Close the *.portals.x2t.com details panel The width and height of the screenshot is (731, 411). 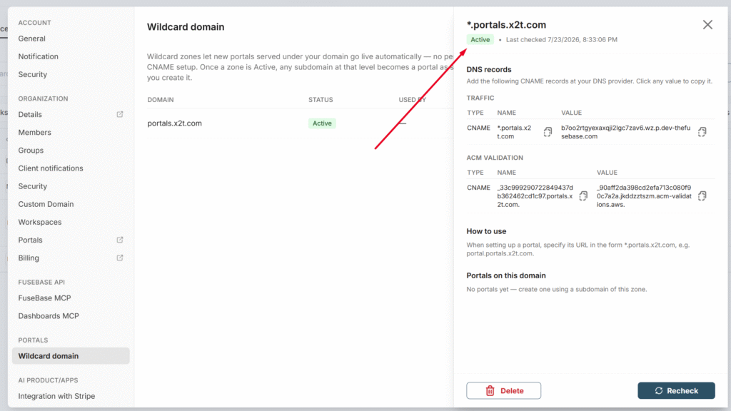tap(707, 25)
